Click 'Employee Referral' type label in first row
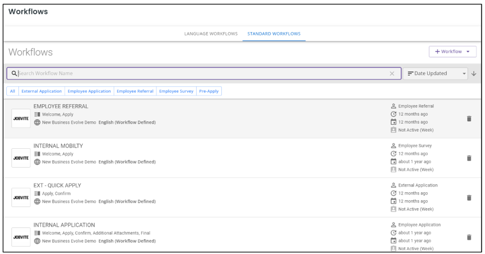This screenshot has width=485, height=254. (416, 106)
